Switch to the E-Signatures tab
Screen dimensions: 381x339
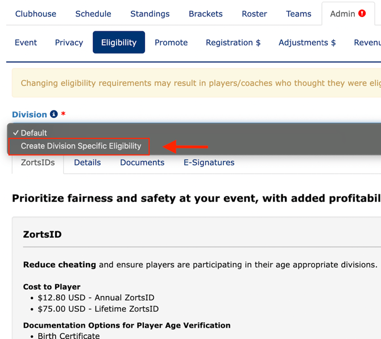(x=209, y=162)
